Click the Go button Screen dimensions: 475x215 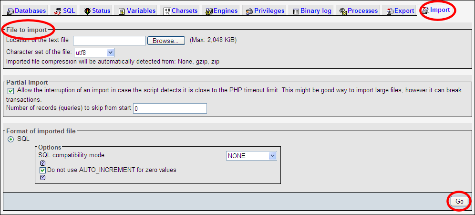point(460,201)
